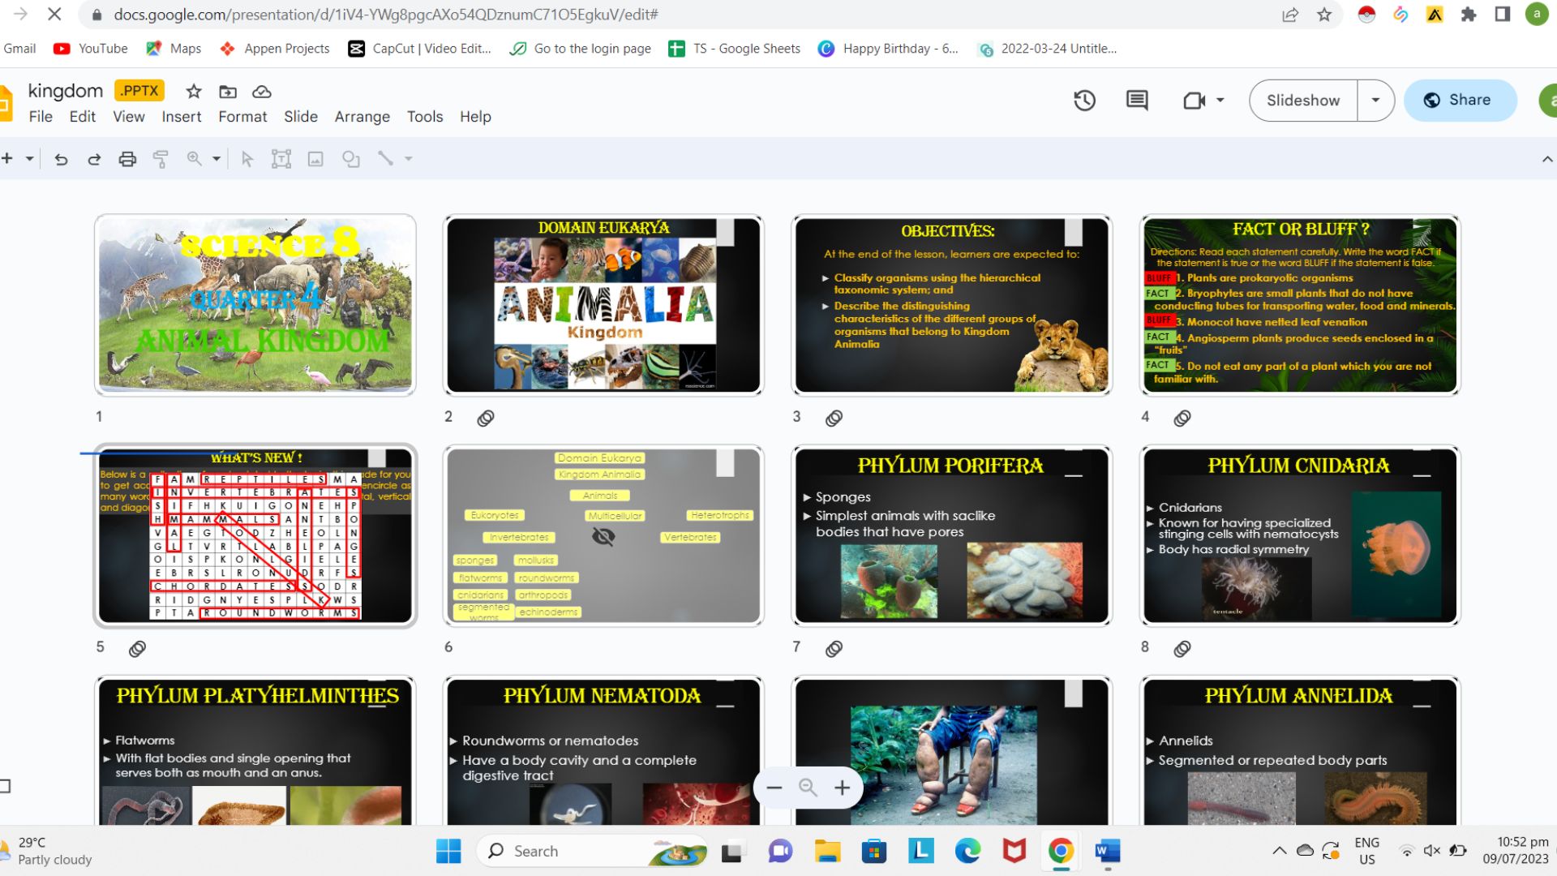Expand the zoom level dropdown in toolbar
This screenshot has height=876, width=1557.
(217, 159)
